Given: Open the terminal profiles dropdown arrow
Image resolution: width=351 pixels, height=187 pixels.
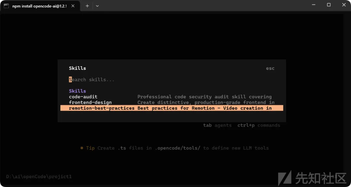Looking at the screenshot, I should (x=97, y=6).
